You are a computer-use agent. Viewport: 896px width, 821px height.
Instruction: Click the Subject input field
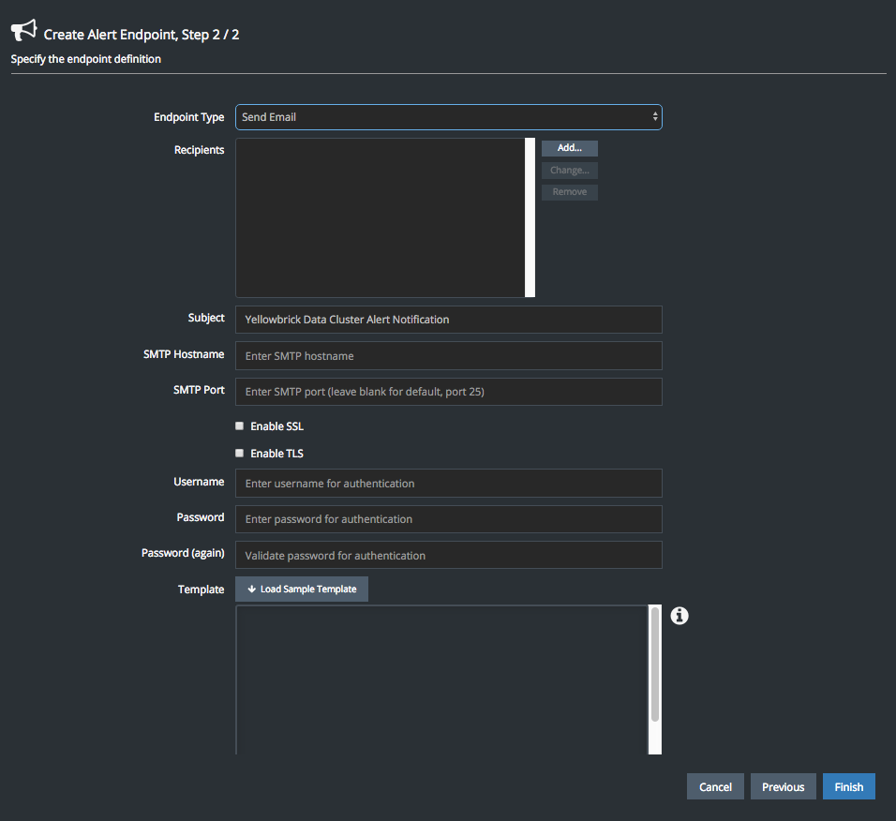point(448,320)
